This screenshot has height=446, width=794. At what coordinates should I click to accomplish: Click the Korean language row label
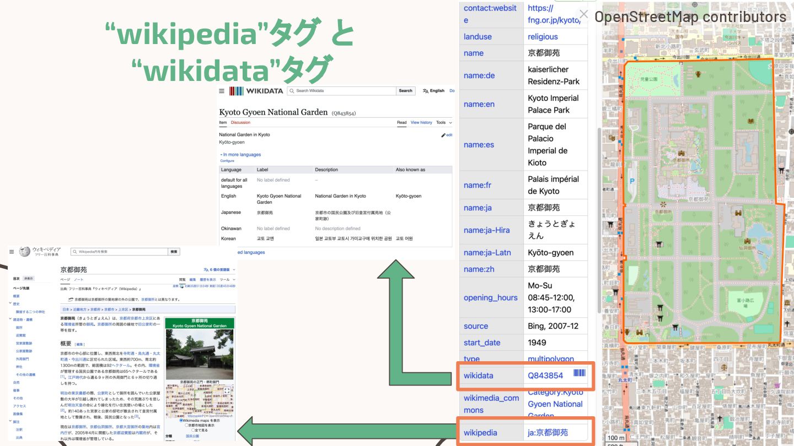click(x=228, y=238)
